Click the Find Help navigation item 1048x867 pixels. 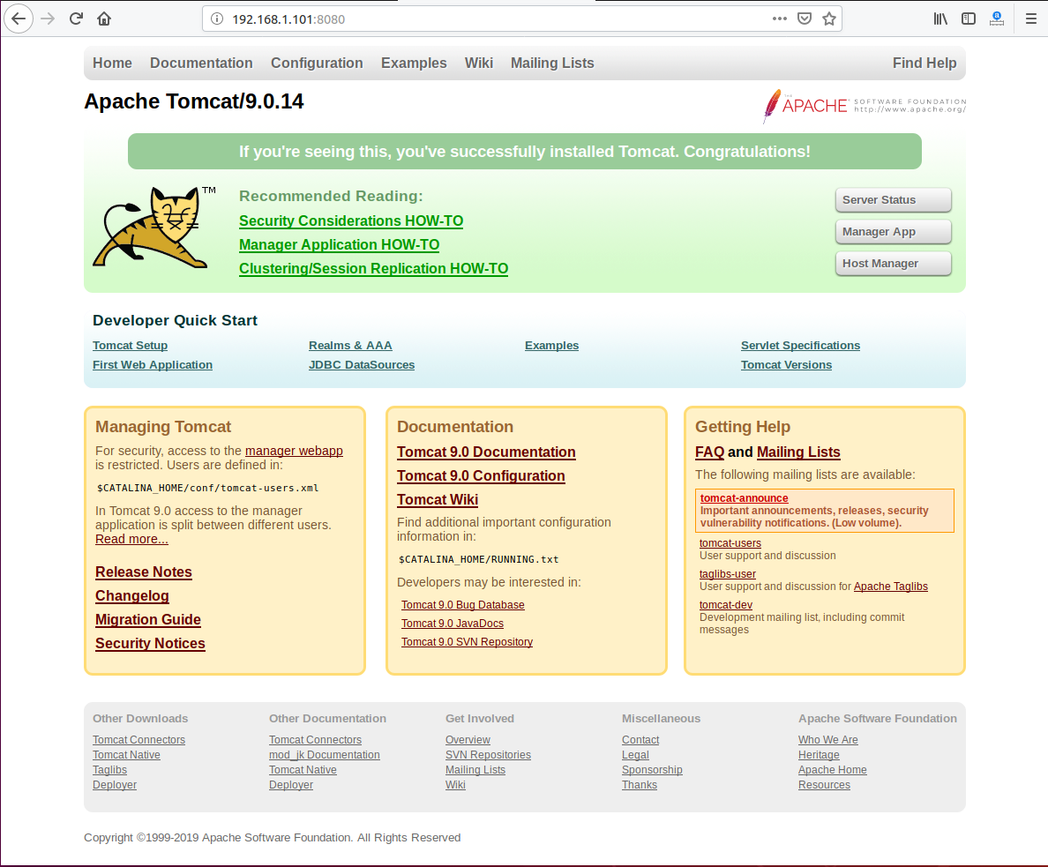click(924, 63)
